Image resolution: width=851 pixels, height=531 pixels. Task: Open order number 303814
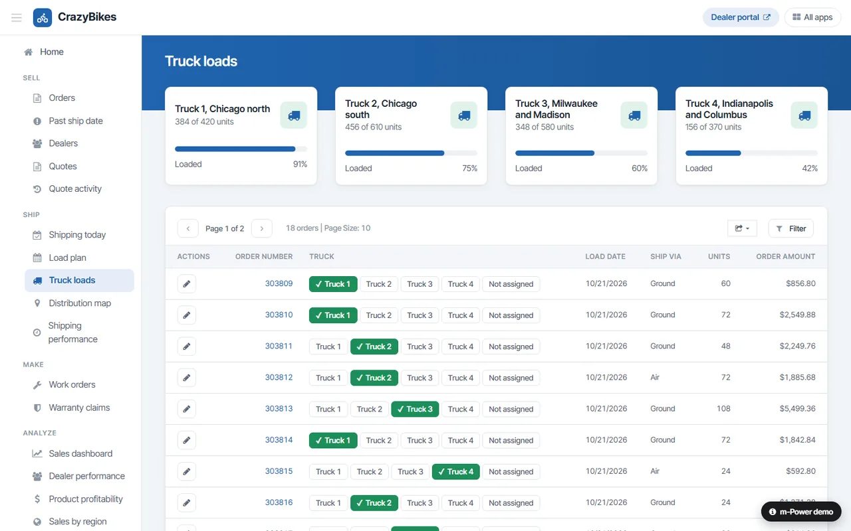click(279, 439)
